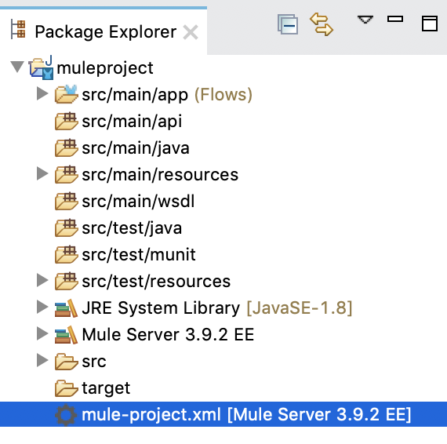Select the src/test/resources label
This screenshot has width=447, height=444.
(156, 281)
